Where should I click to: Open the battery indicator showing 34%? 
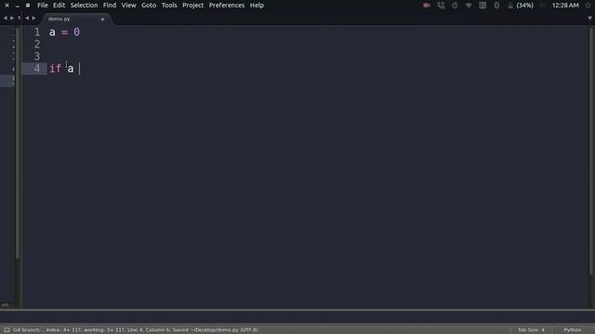(x=521, y=6)
